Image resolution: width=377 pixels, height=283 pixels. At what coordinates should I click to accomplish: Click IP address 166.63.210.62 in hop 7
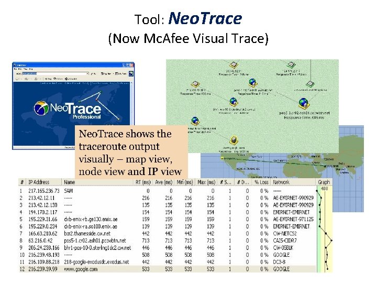click(x=43, y=233)
